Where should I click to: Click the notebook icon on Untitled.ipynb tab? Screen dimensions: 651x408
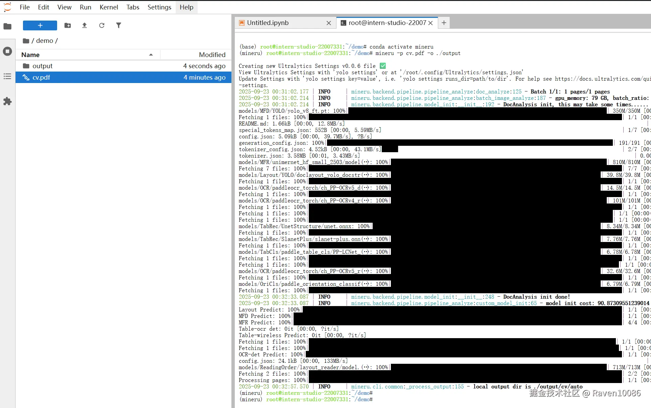click(242, 23)
